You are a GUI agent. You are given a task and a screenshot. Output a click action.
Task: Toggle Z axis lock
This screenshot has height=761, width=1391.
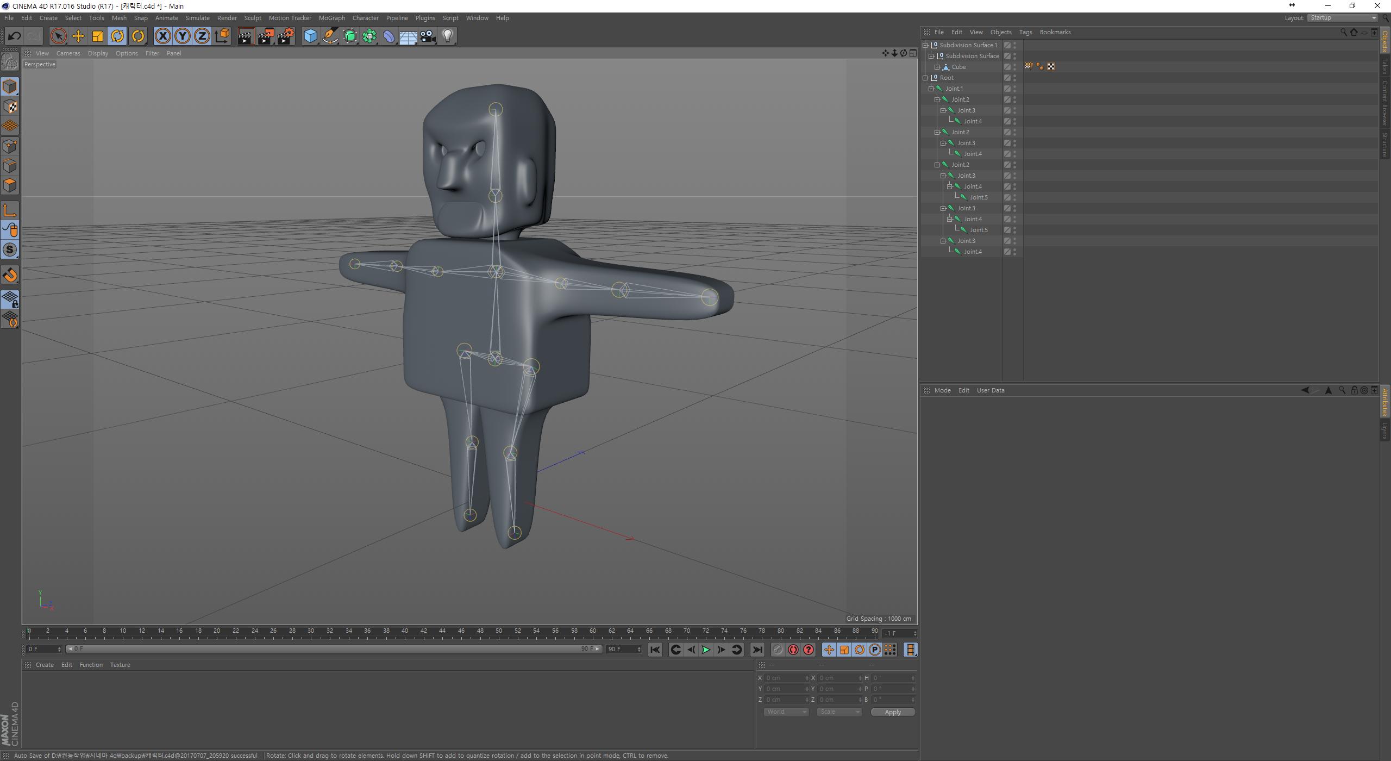pos(202,36)
